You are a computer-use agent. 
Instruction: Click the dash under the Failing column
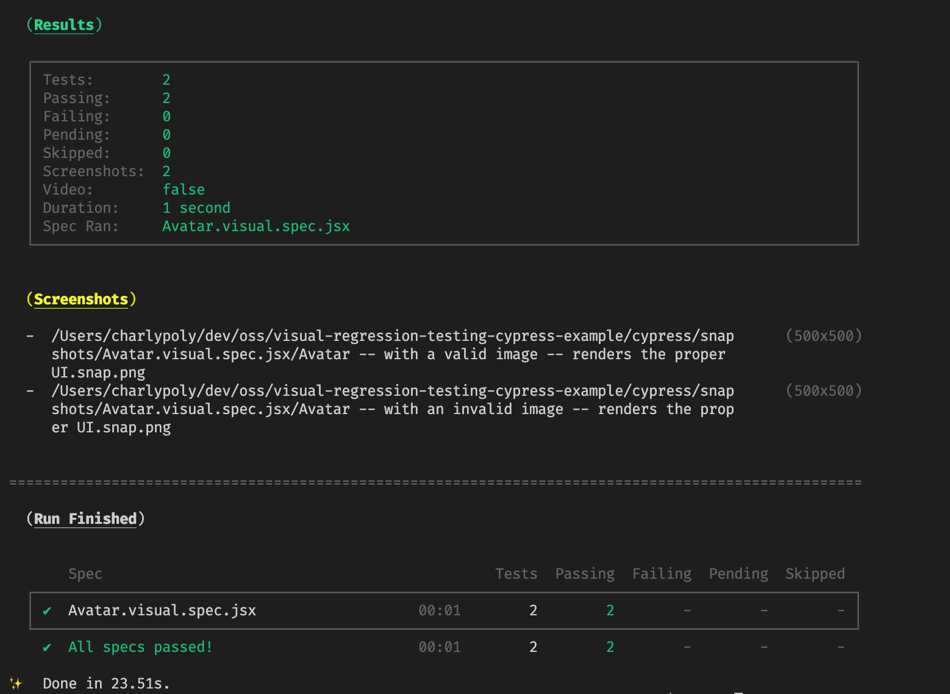[x=687, y=610]
